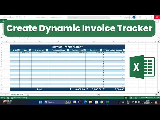This screenshot has width=160, height=120.
Task: Open the Invoice No filter dropdown
Action: point(47,50)
